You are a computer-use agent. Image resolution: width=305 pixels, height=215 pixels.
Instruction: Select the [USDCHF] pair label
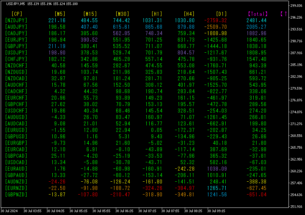point(16,111)
